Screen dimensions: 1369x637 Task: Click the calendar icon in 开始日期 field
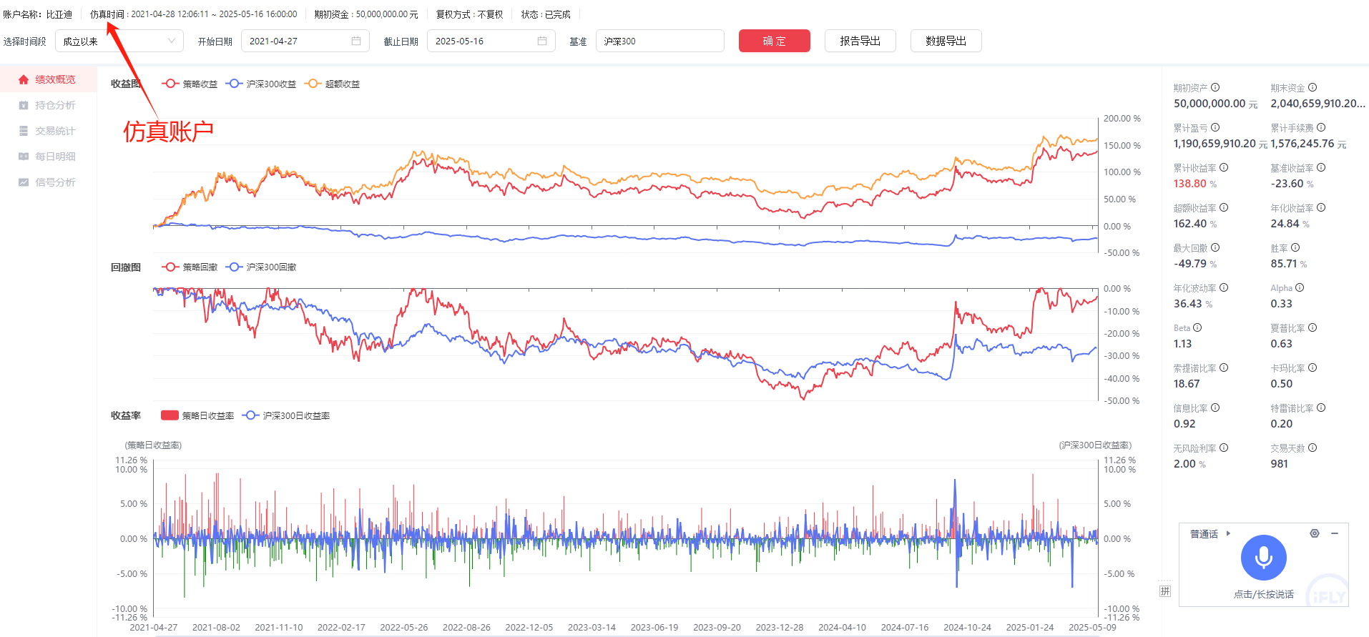click(356, 41)
